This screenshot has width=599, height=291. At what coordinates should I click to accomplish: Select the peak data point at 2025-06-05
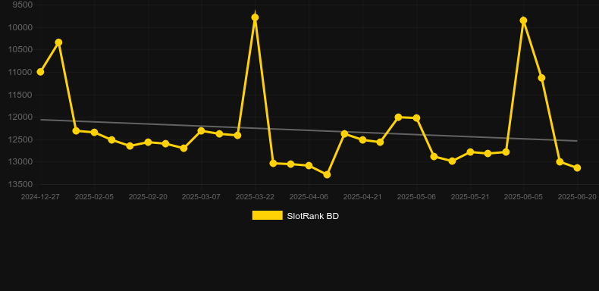coord(523,20)
